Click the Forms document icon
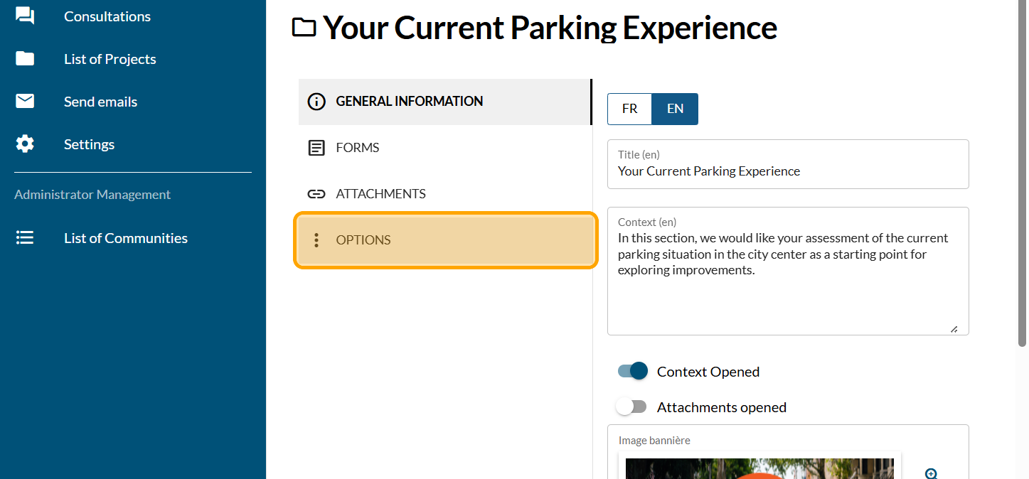The image size is (1029, 479). 316,148
